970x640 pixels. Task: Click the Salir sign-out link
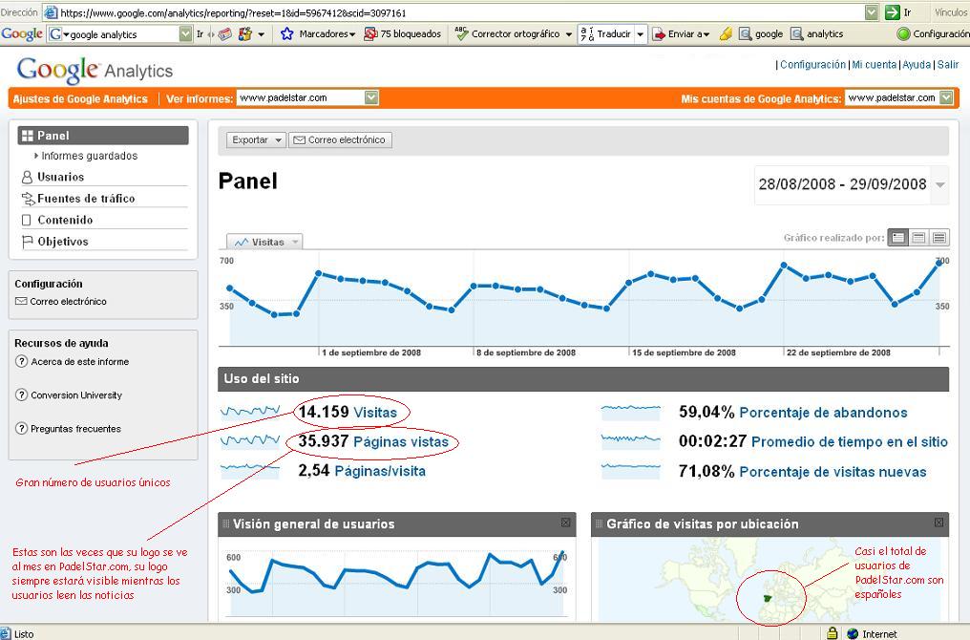pyautogui.click(x=948, y=64)
